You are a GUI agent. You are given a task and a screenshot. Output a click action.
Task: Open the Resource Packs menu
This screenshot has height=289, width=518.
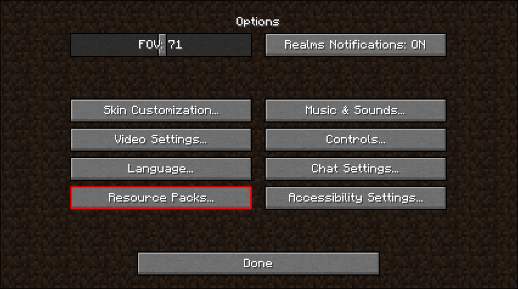pos(161,198)
